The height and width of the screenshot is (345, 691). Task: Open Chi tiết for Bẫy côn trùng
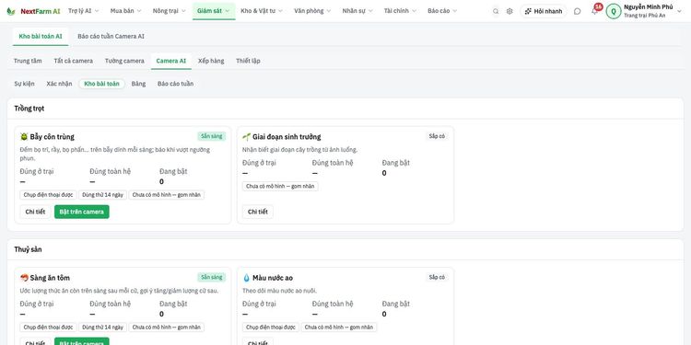coord(35,212)
